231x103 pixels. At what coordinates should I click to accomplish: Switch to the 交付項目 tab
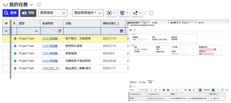pos(142,82)
